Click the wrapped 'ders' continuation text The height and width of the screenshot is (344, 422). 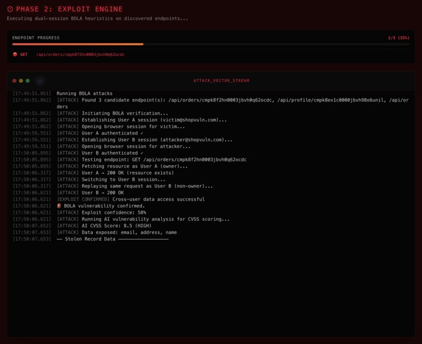click(x=62, y=107)
